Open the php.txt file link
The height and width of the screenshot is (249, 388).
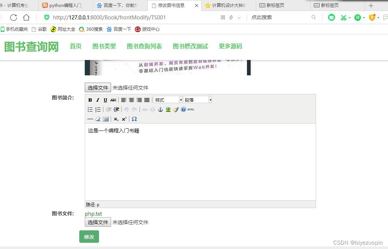(x=93, y=214)
